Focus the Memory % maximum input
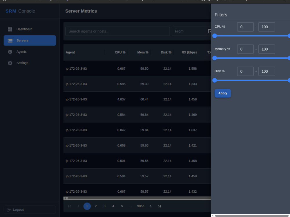 coord(267,49)
